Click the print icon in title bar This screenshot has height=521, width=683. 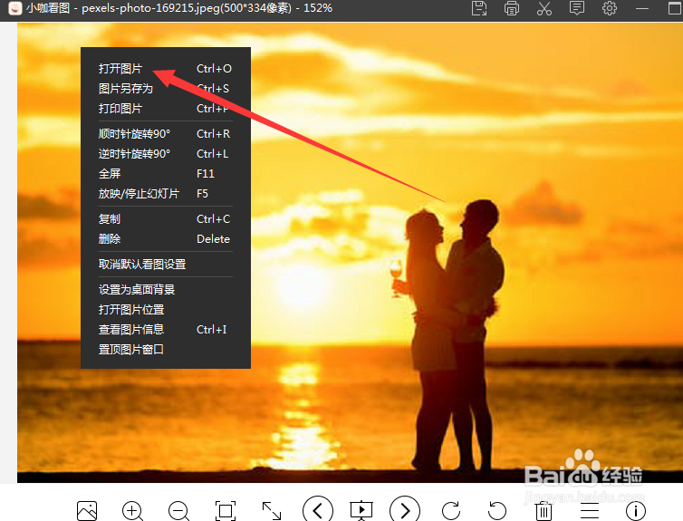(512, 8)
